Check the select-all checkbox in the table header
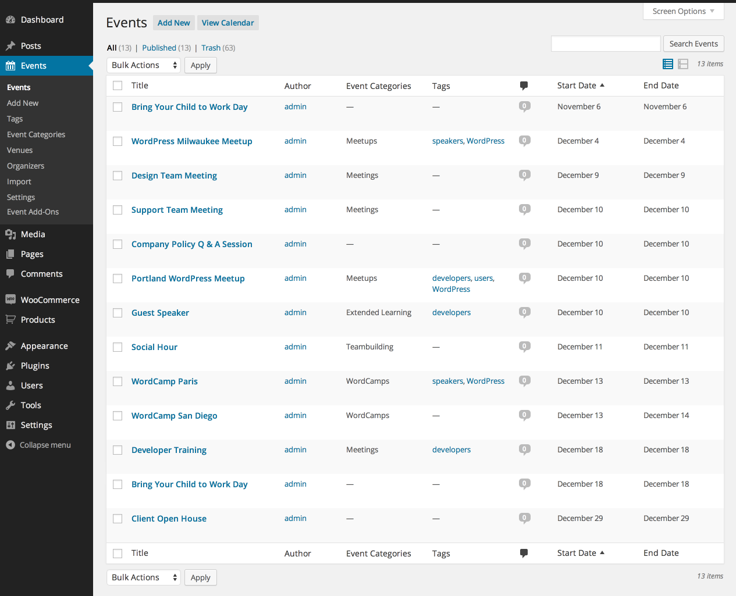The height and width of the screenshot is (596, 736). (117, 85)
